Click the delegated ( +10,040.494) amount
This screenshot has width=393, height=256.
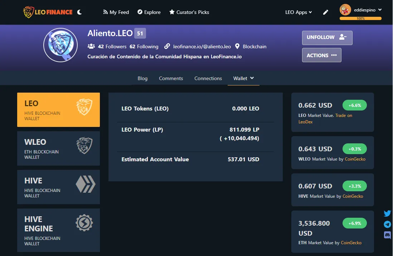pos(239,138)
